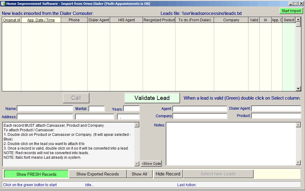The height and width of the screenshot is (191, 305).
Task: Click the city field next to Address
Action: 95,117
